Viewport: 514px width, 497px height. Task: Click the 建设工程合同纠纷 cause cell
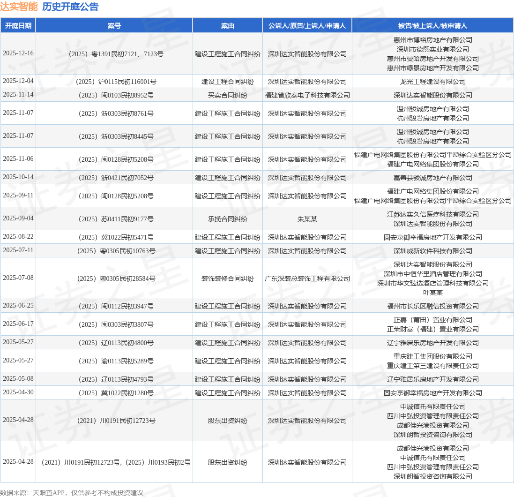(x=228, y=82)
